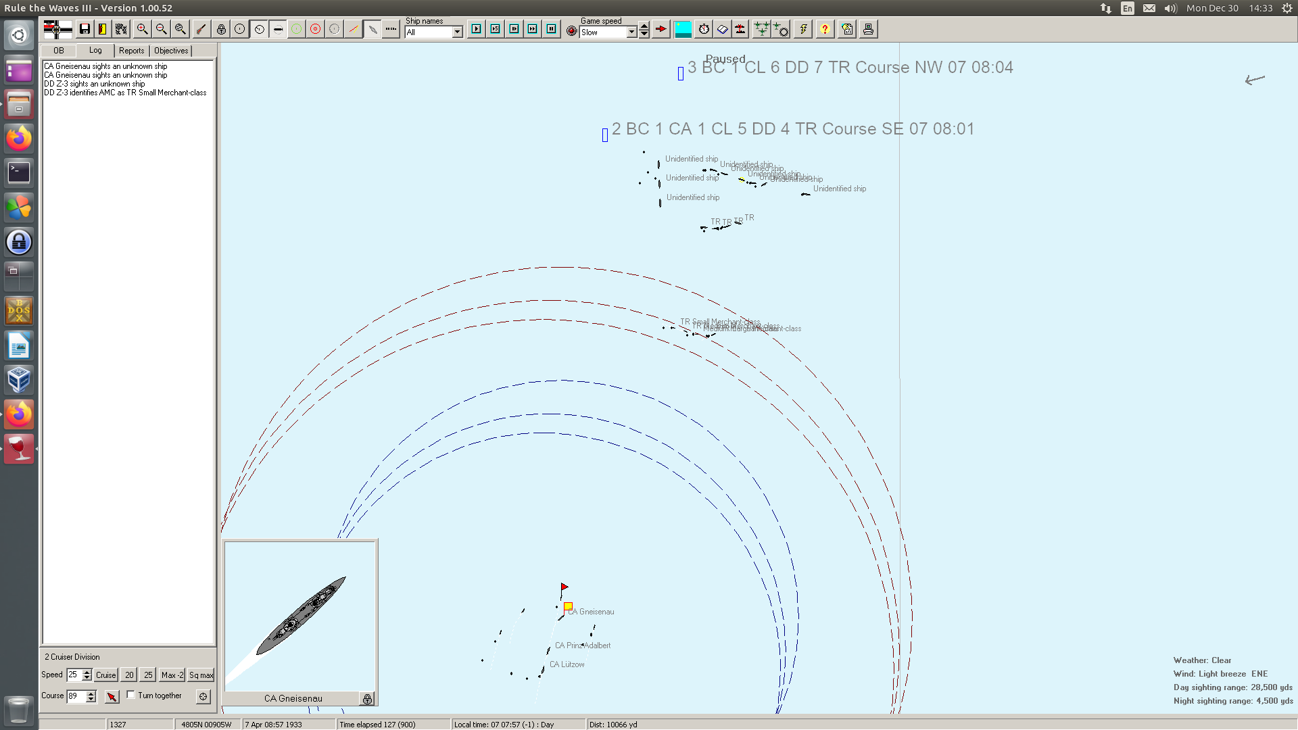Set speed to 20 button
This screenshot has height=730, width=1298.
(x=129, y=675)
